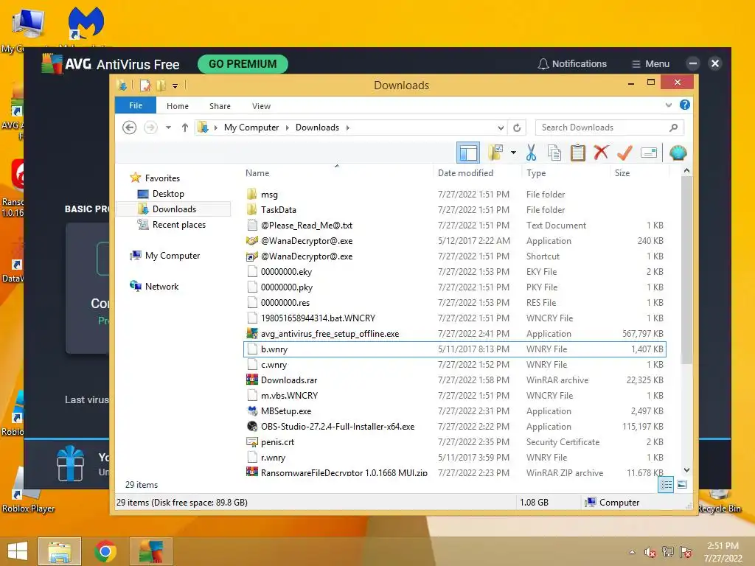The image size is (755, 566).
Task: Expand arrow after Downloads in address bar
Action: [348, 127]
